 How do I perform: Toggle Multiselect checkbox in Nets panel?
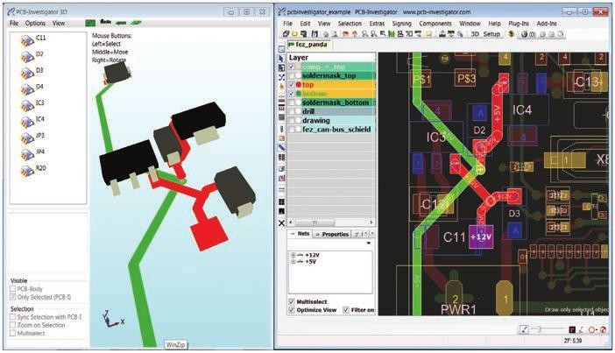292,301
